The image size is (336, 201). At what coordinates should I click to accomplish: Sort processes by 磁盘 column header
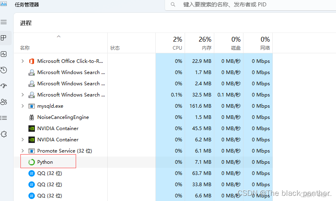236,48
